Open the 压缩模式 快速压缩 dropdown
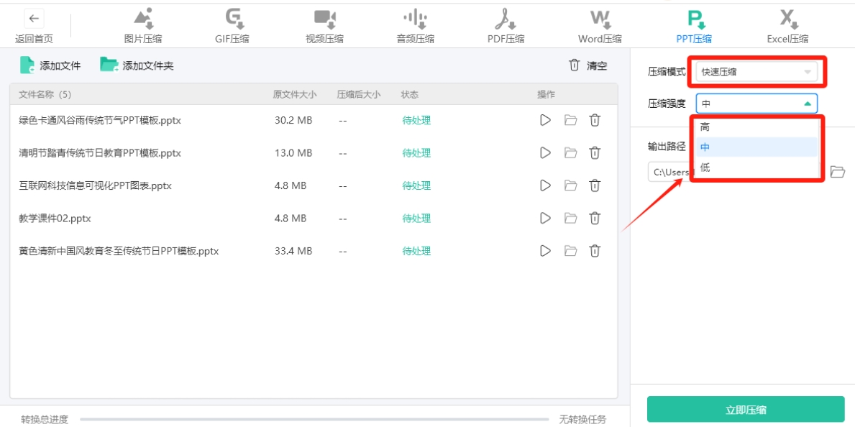This screenshot has height=427, width=855. [x=756, y=71]
